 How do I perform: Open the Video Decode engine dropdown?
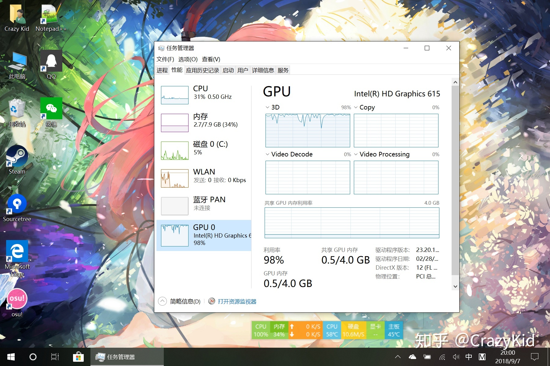268,154
